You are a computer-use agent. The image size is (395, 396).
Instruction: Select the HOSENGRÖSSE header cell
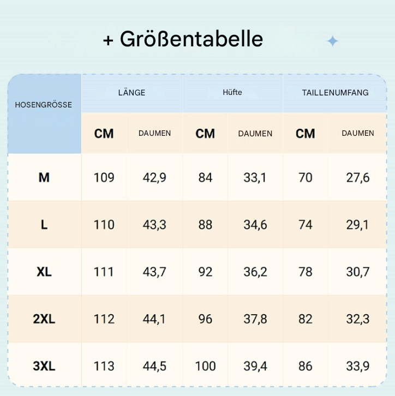(44, 105)
